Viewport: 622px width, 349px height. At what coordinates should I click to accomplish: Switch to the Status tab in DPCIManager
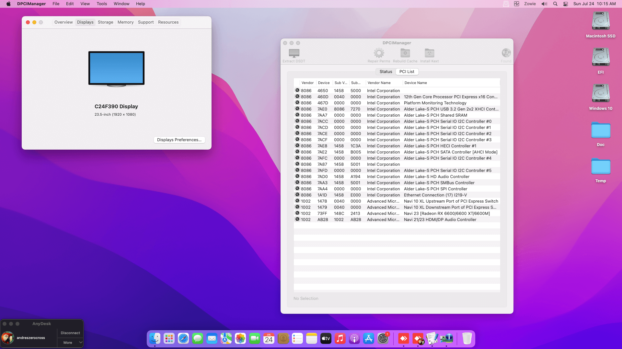pyautogui.click(x=386, y=72)
